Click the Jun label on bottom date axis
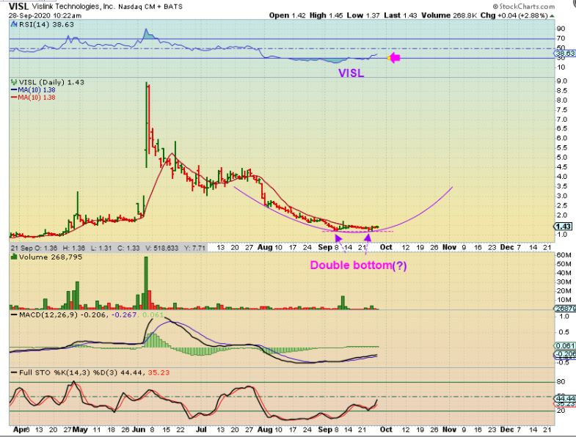The width and height of the screenshot is (576, 437). (x=138, y=429)
